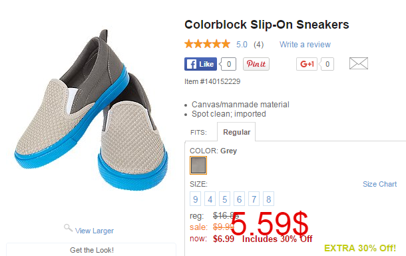Image resolution: width=406 pixels, height=256 pixels.
Task: Click the magnifier icon beside View Larger
Action: [68, 228]
